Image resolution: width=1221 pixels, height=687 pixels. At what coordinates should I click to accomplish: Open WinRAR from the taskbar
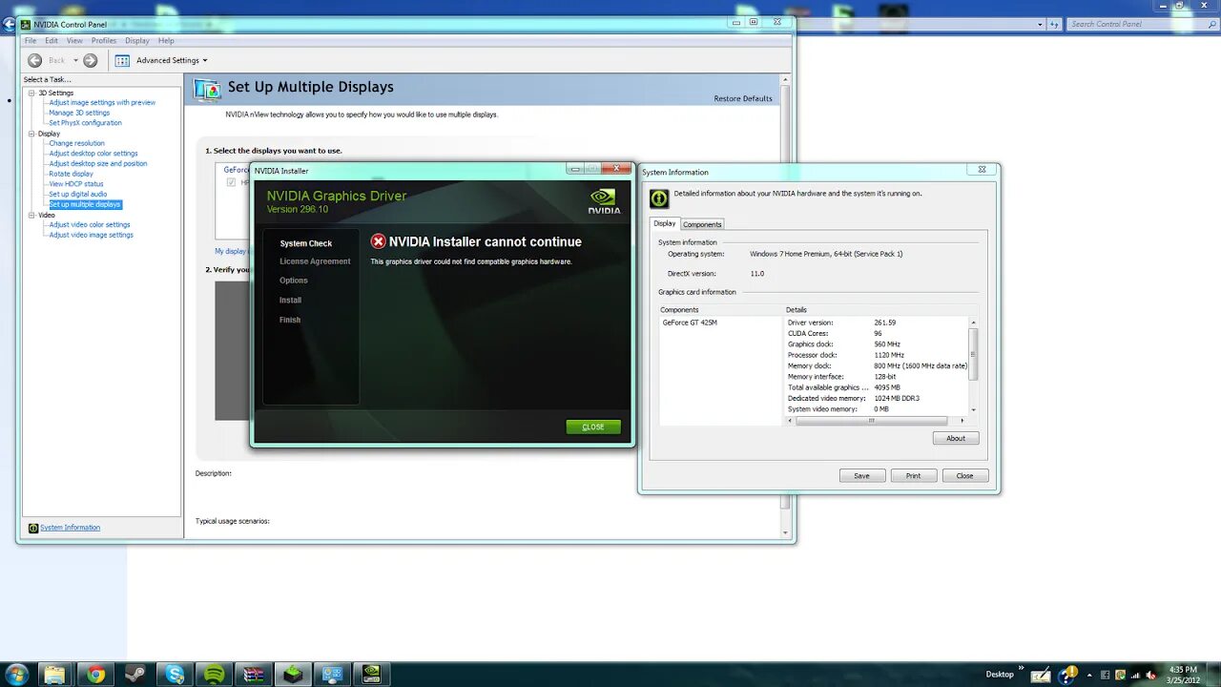coord(254,675)
